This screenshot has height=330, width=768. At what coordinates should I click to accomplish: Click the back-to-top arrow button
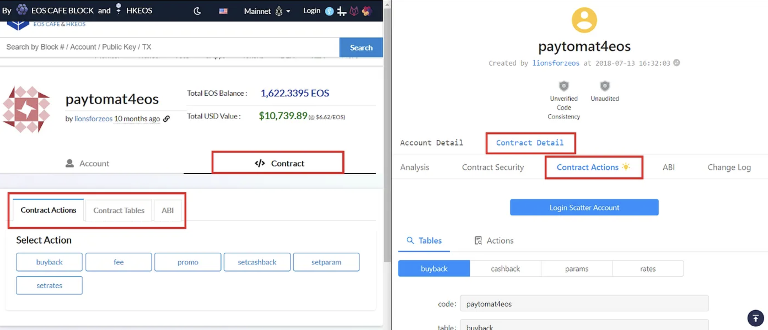[755, 318]
